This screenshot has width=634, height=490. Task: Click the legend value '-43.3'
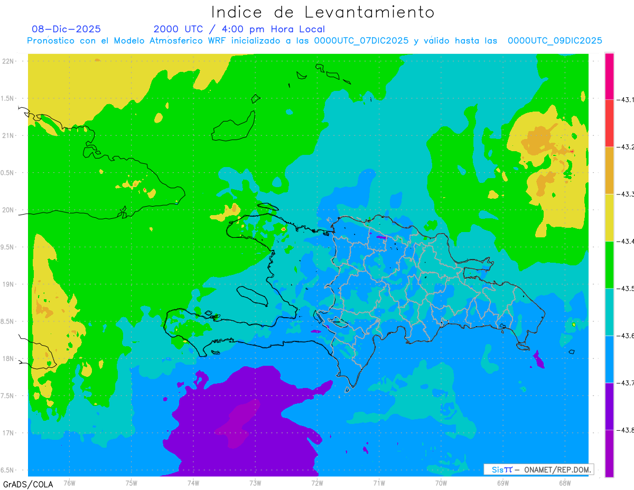(625, 194)
